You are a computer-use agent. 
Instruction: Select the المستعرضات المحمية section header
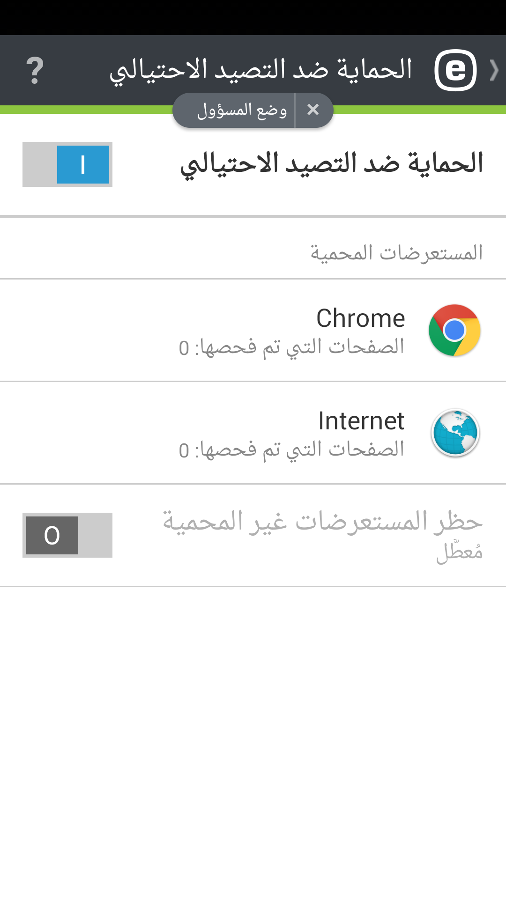coord(396,253)
